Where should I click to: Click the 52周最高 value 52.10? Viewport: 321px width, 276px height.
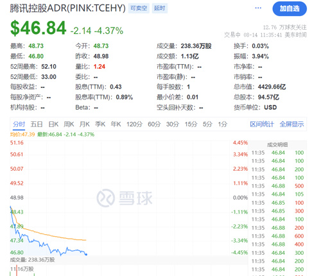click(49, 67)
